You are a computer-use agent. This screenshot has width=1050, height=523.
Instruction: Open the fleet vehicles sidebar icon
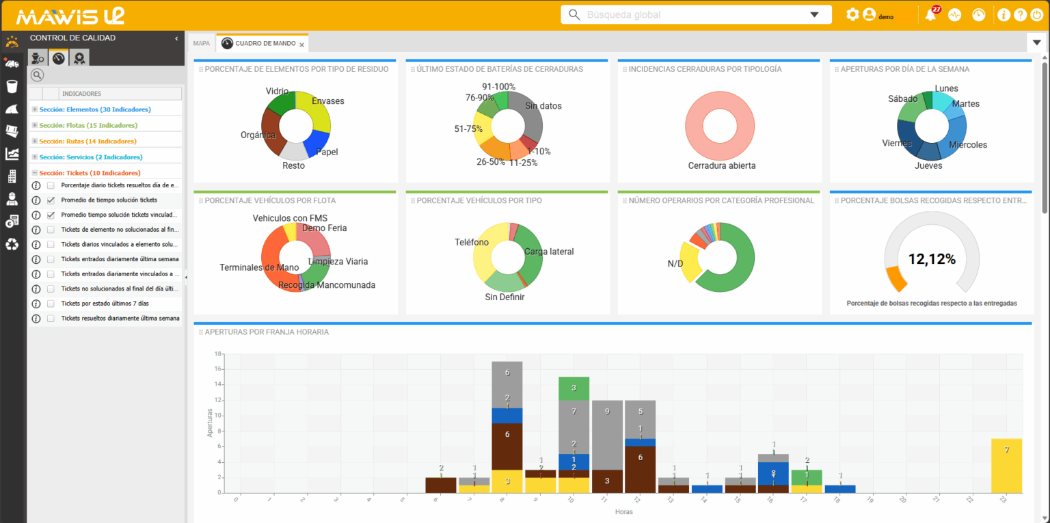[12, 63]
